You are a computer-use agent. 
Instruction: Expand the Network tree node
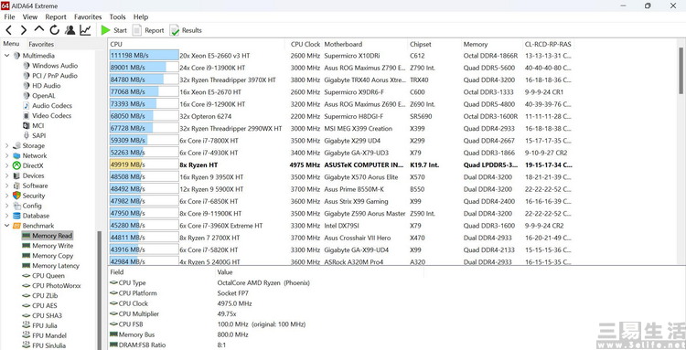(x=7, y=155)
